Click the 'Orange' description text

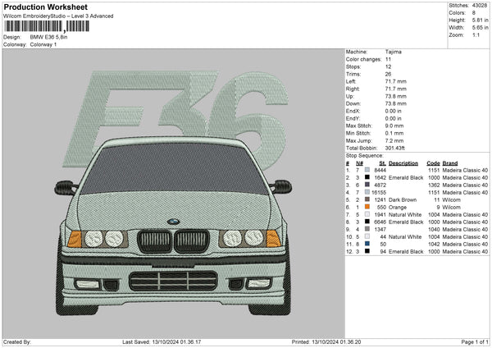point(398,208)
